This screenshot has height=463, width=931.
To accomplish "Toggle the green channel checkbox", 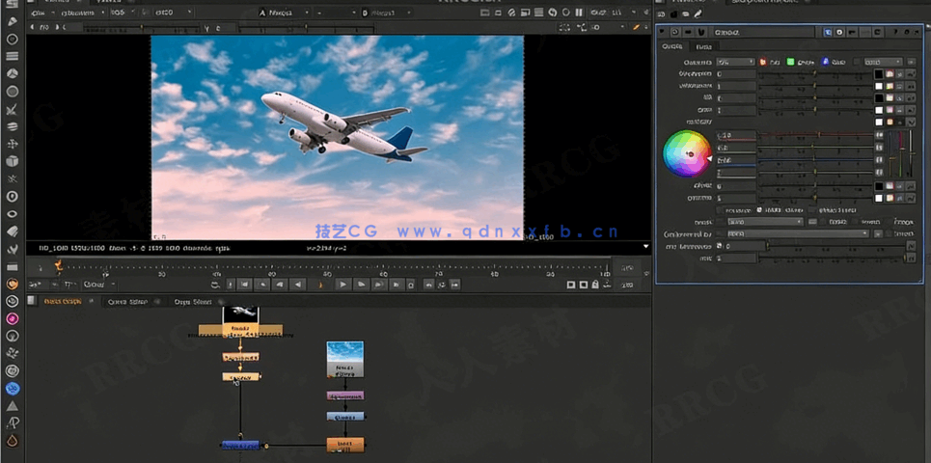I will (x=790, y=62).
